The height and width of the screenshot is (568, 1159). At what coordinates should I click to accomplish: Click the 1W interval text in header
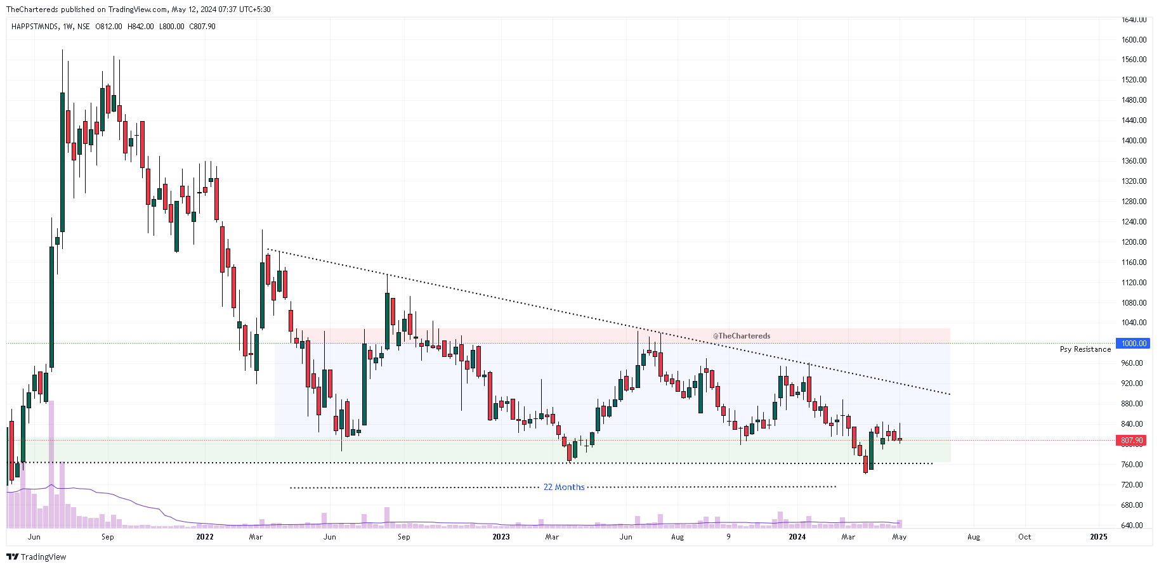pos(67,27)
